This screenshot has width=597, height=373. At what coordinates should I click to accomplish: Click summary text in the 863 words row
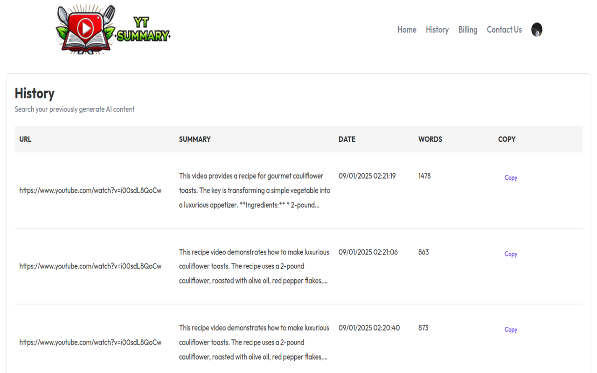pyautogui.click(x=254, y=266)
